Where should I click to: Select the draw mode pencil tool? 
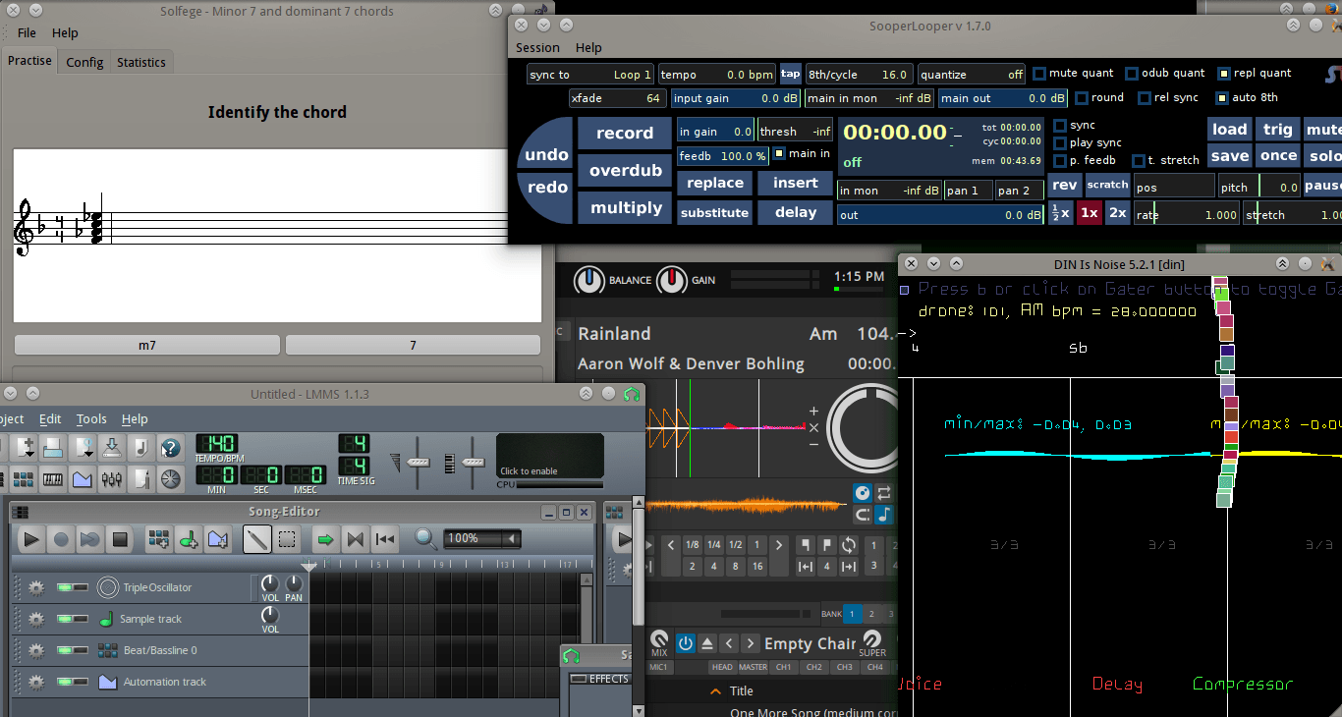click(x=257, y=539)
